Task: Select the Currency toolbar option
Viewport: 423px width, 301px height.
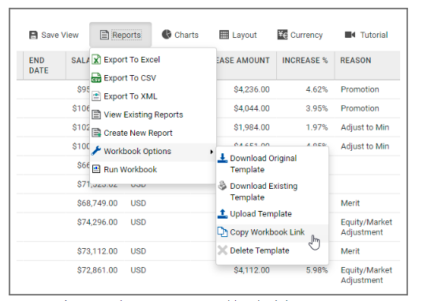Action: [x=300, y=35]
